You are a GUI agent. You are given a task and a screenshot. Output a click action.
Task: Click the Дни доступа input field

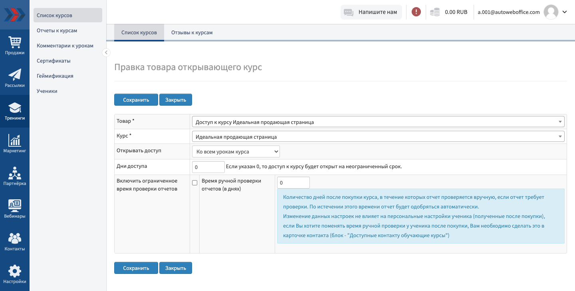click(208, 167)
